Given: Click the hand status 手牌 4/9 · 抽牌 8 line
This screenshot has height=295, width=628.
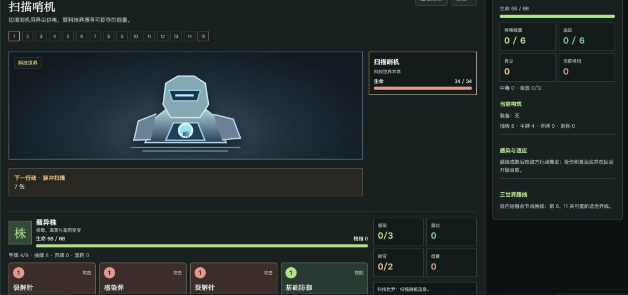Looking at the screenshot, I should 49,256.
